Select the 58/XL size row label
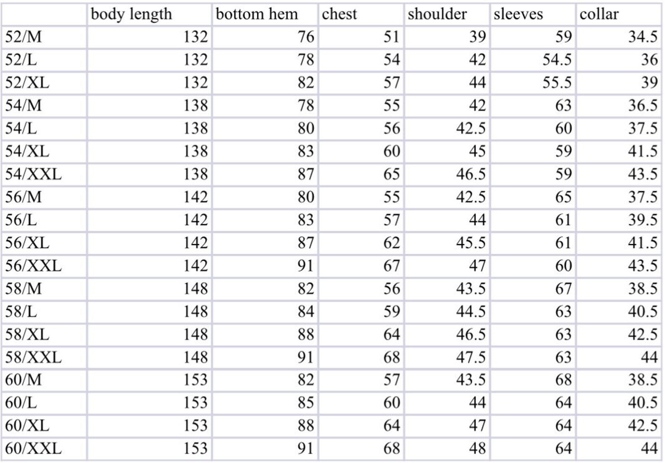This screenshot has width=666, height=463. pyautogui.click(x=27, y=334)
